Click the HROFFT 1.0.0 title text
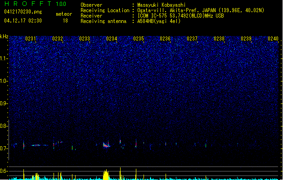 click(35, 4)
